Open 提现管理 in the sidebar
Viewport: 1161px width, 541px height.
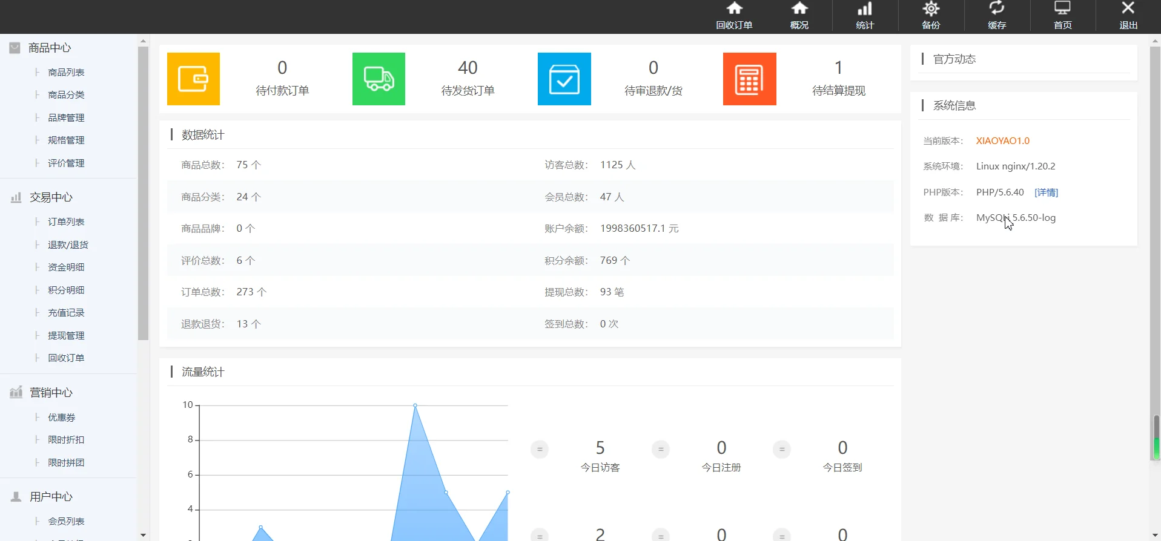66,336
